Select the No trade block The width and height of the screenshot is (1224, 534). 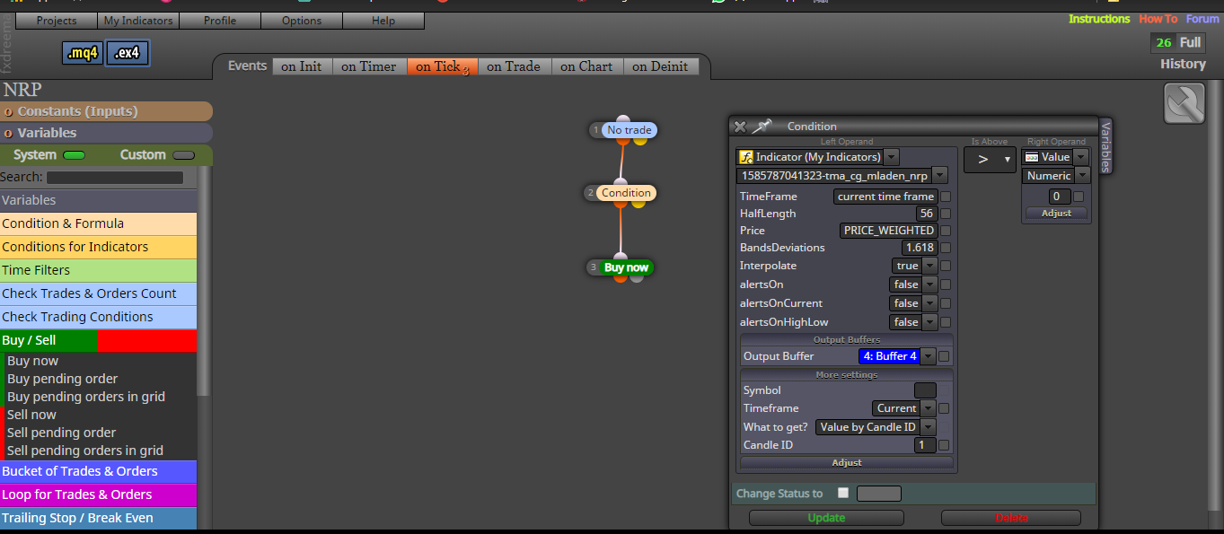pyautogui.click(x=629, y=130)
